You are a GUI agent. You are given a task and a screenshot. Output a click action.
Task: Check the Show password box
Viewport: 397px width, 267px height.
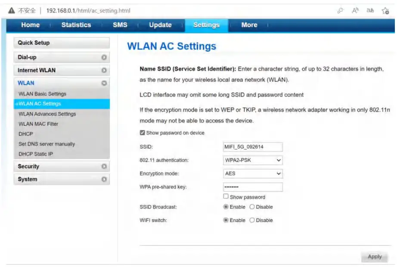(226, 197)
